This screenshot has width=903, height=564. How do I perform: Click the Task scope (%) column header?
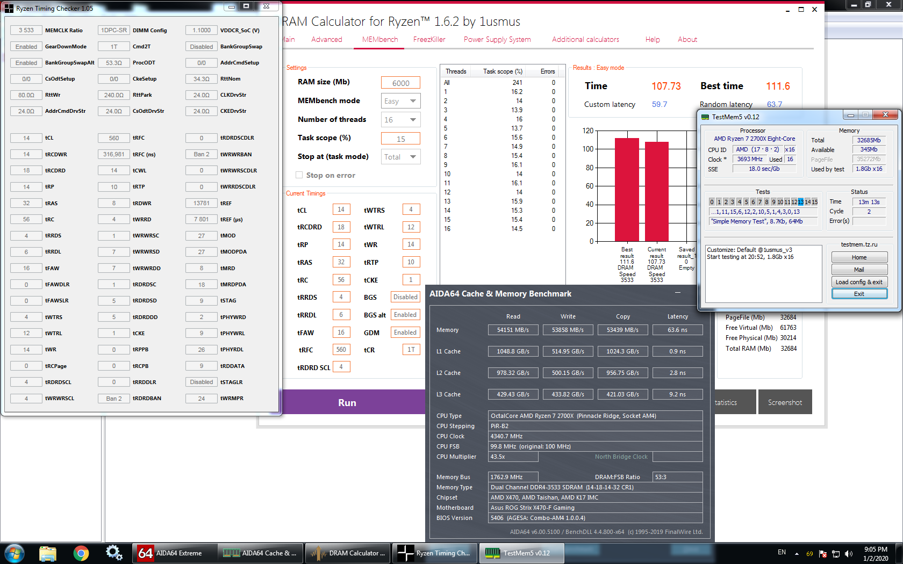pyautogui.click(x=503, y=71)
